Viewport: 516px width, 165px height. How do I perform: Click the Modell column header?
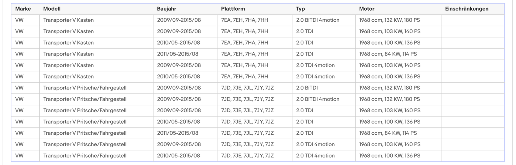pos(52,9)
